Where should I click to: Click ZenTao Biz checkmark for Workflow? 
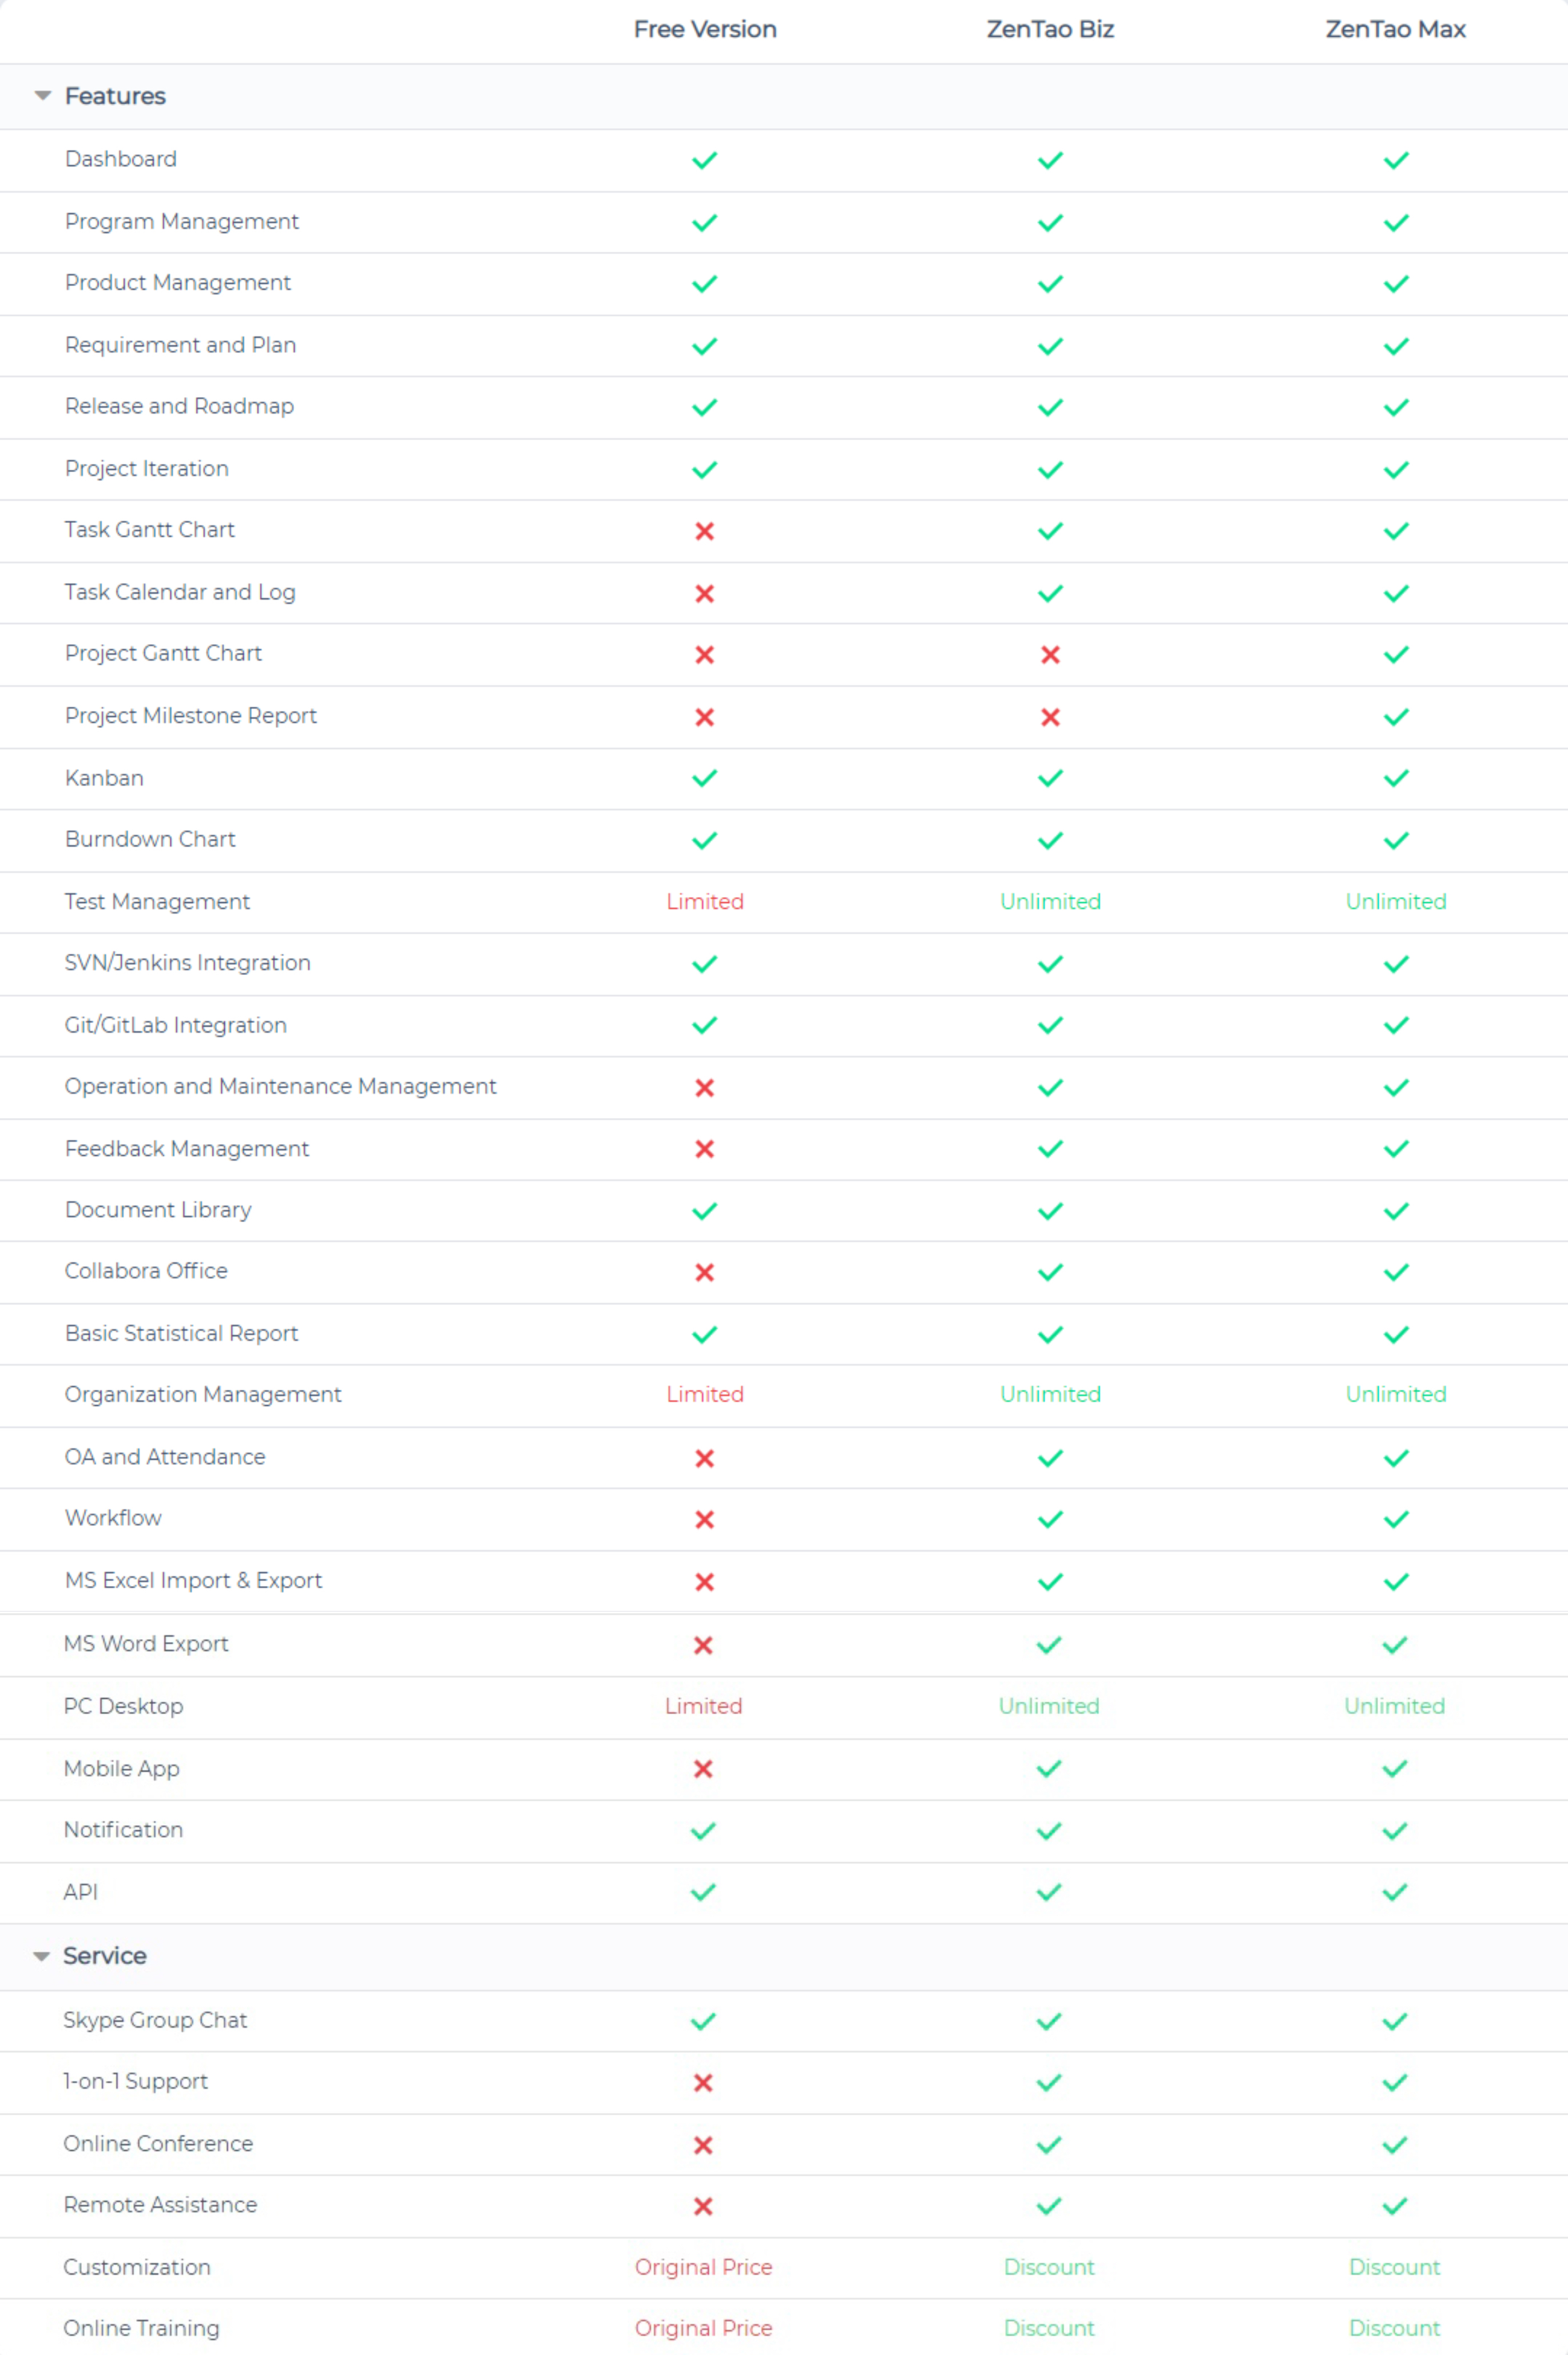point(1050,1520)
